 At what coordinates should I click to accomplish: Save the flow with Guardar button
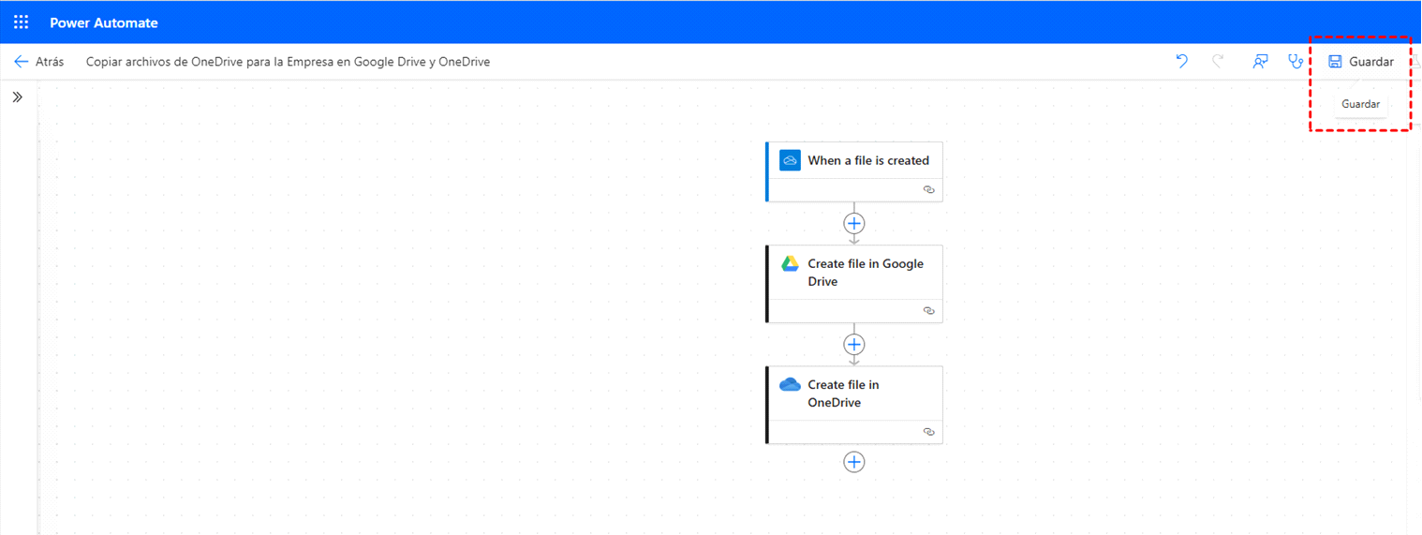[x=1361, y=62]
